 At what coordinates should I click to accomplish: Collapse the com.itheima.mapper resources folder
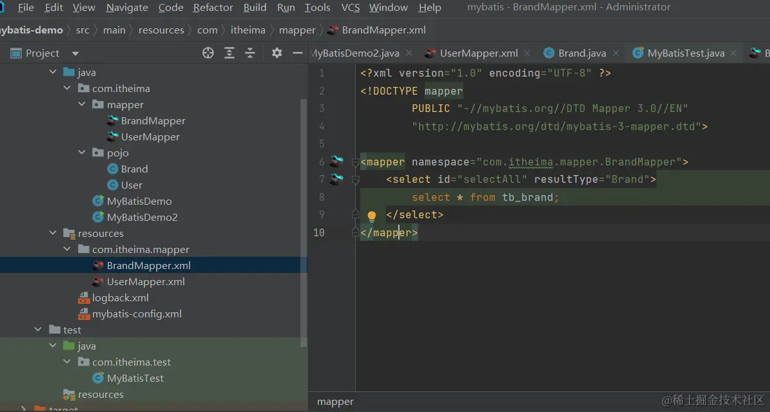point(67,249)
